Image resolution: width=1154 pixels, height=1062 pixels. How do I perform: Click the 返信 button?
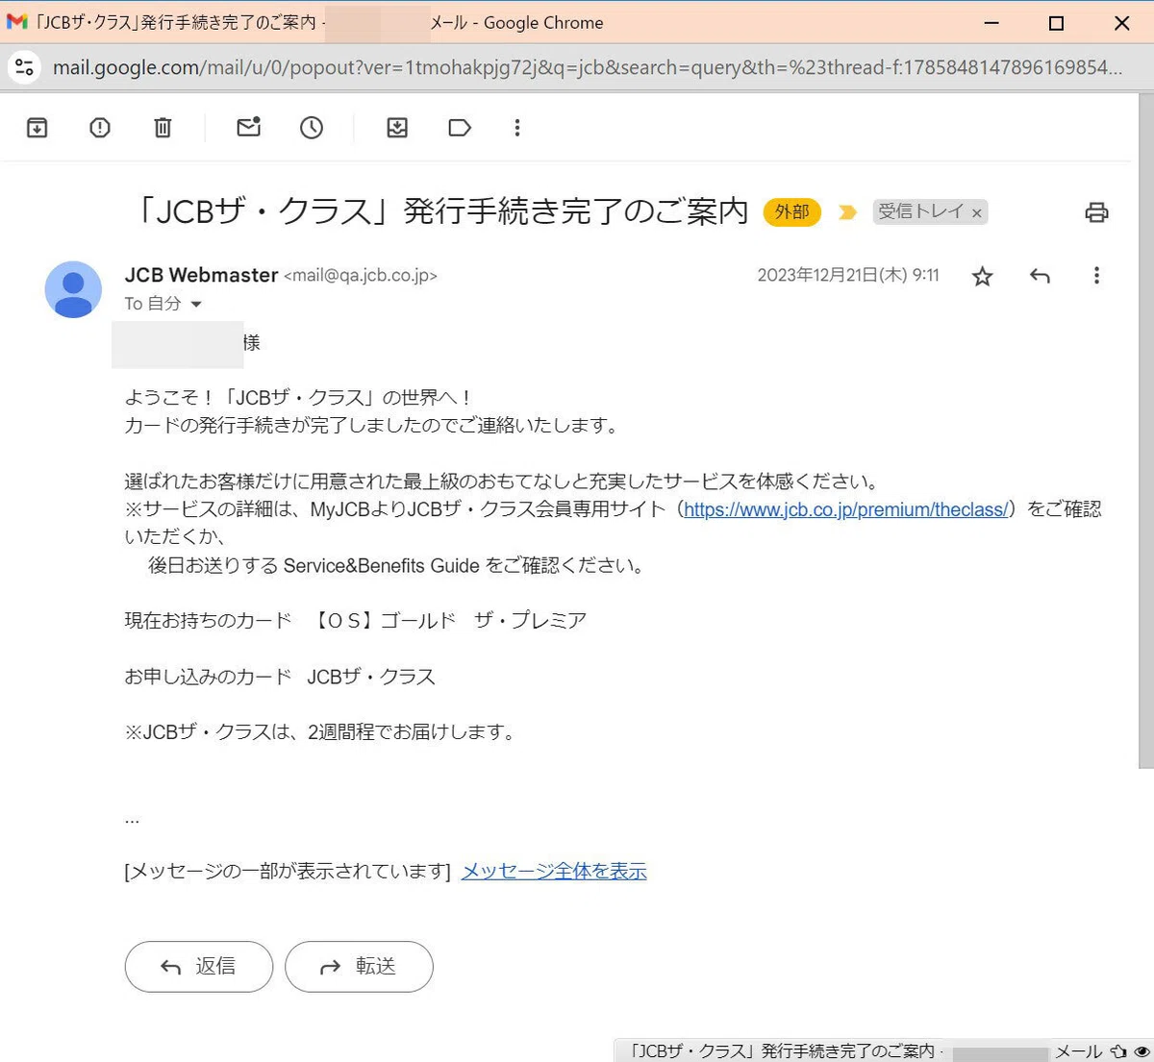(x=199, y=966)
